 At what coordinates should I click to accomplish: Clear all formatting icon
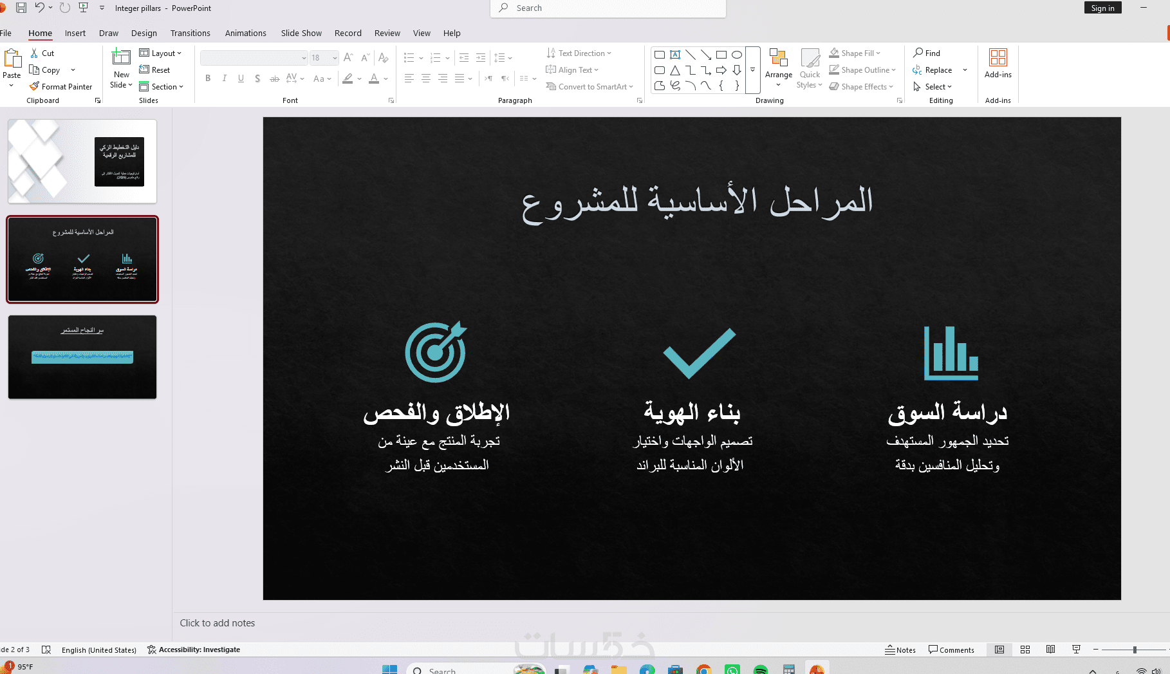384,58
